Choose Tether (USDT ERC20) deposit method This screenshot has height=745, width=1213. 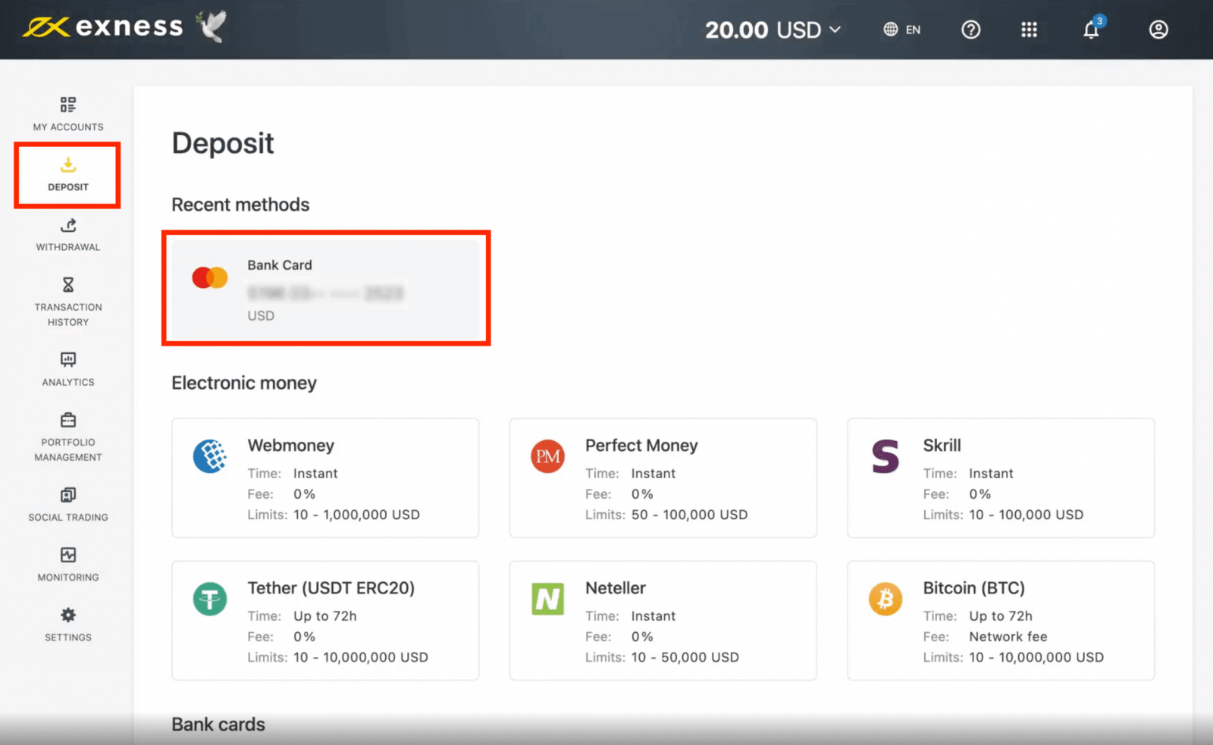[x=325, y=621]
